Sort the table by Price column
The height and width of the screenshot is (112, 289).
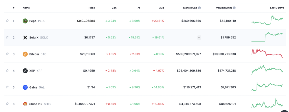coord(92,8)
